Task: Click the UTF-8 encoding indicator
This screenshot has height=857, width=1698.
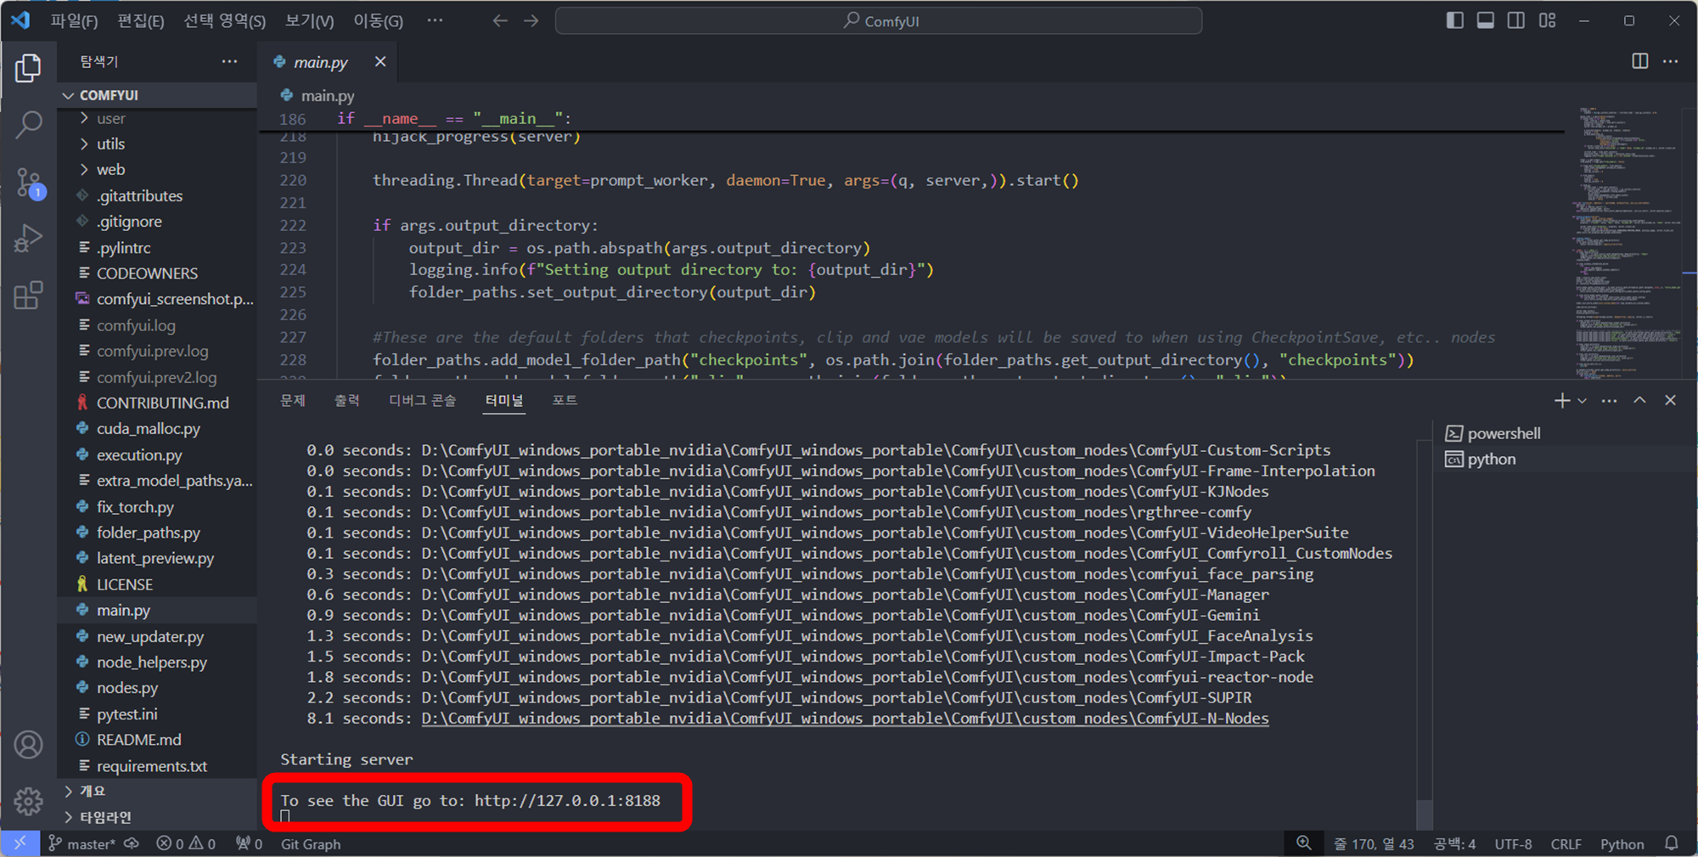Action: 1513,843
